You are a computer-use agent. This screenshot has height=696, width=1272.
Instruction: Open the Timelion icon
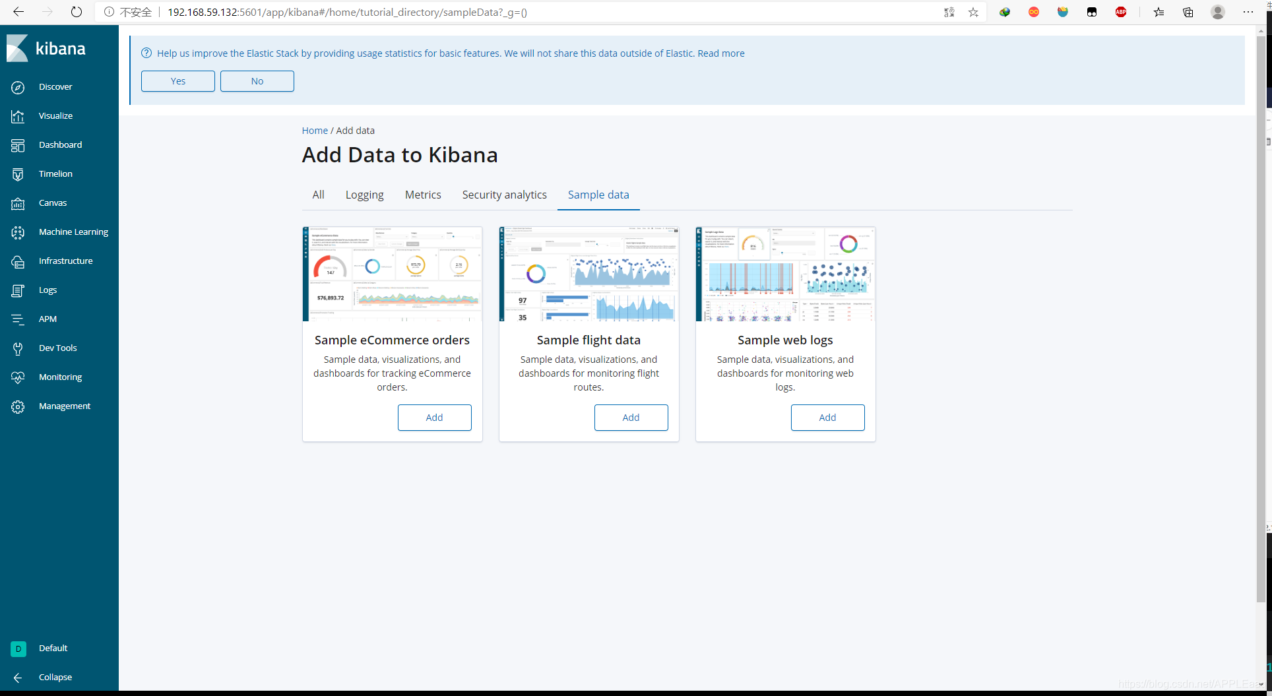[x=18, y=174]
